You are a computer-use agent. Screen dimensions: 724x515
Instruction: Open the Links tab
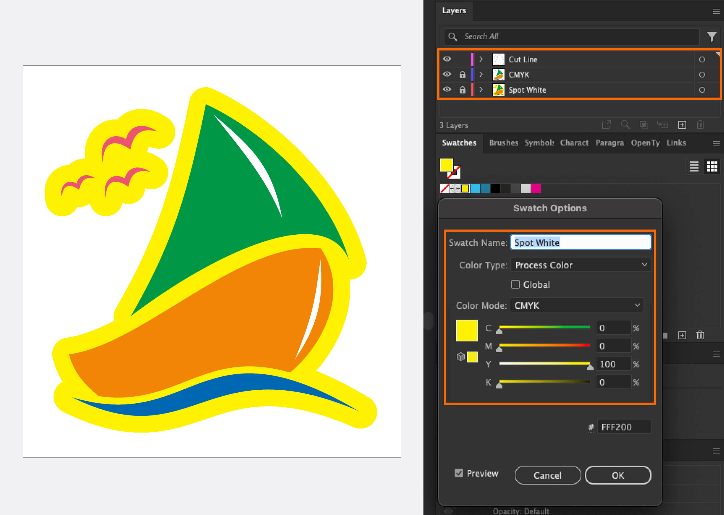point(676,143)
